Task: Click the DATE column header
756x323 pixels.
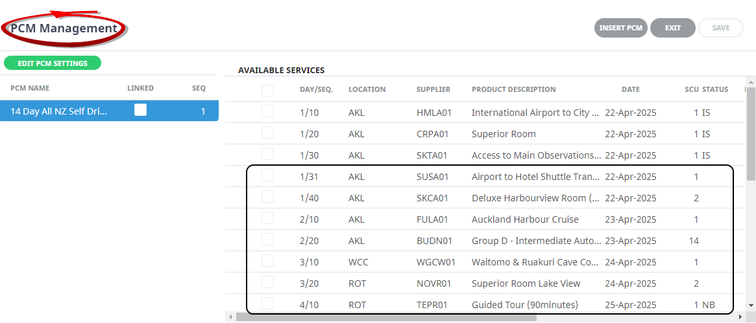Action: click(630, 89)
